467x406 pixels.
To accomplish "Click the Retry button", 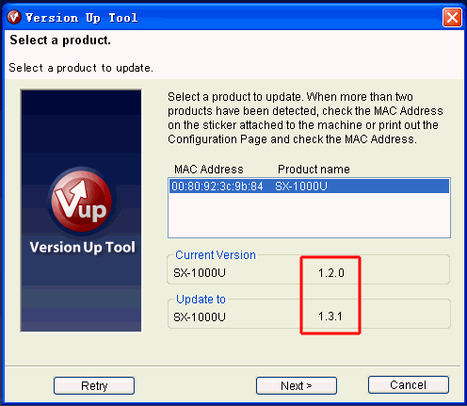I will click(94, 385).
